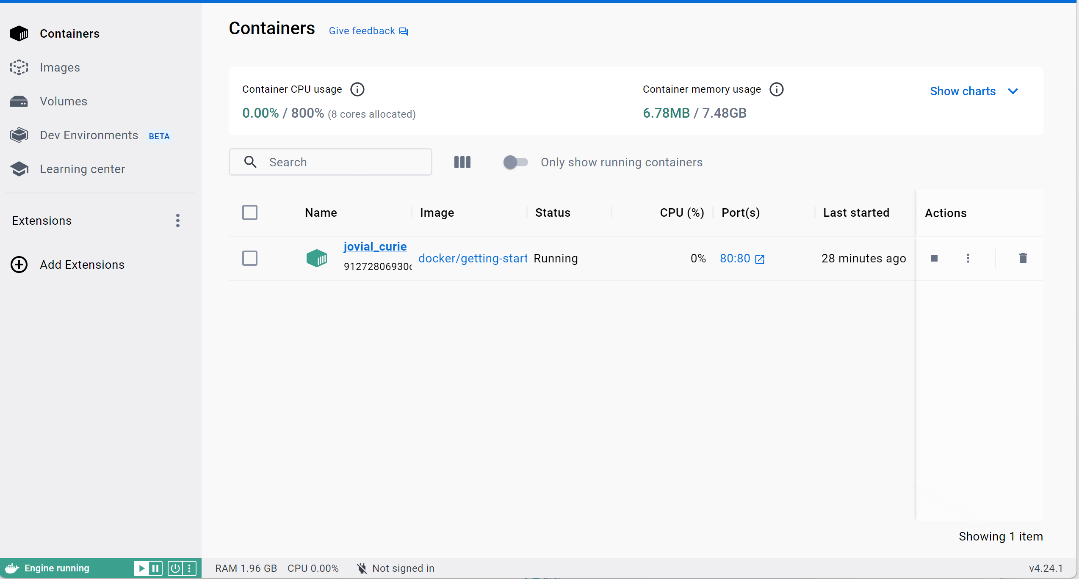
Task: Open the docker/getting-started image link
Action: pyautogui.click(x=472, y=258)
